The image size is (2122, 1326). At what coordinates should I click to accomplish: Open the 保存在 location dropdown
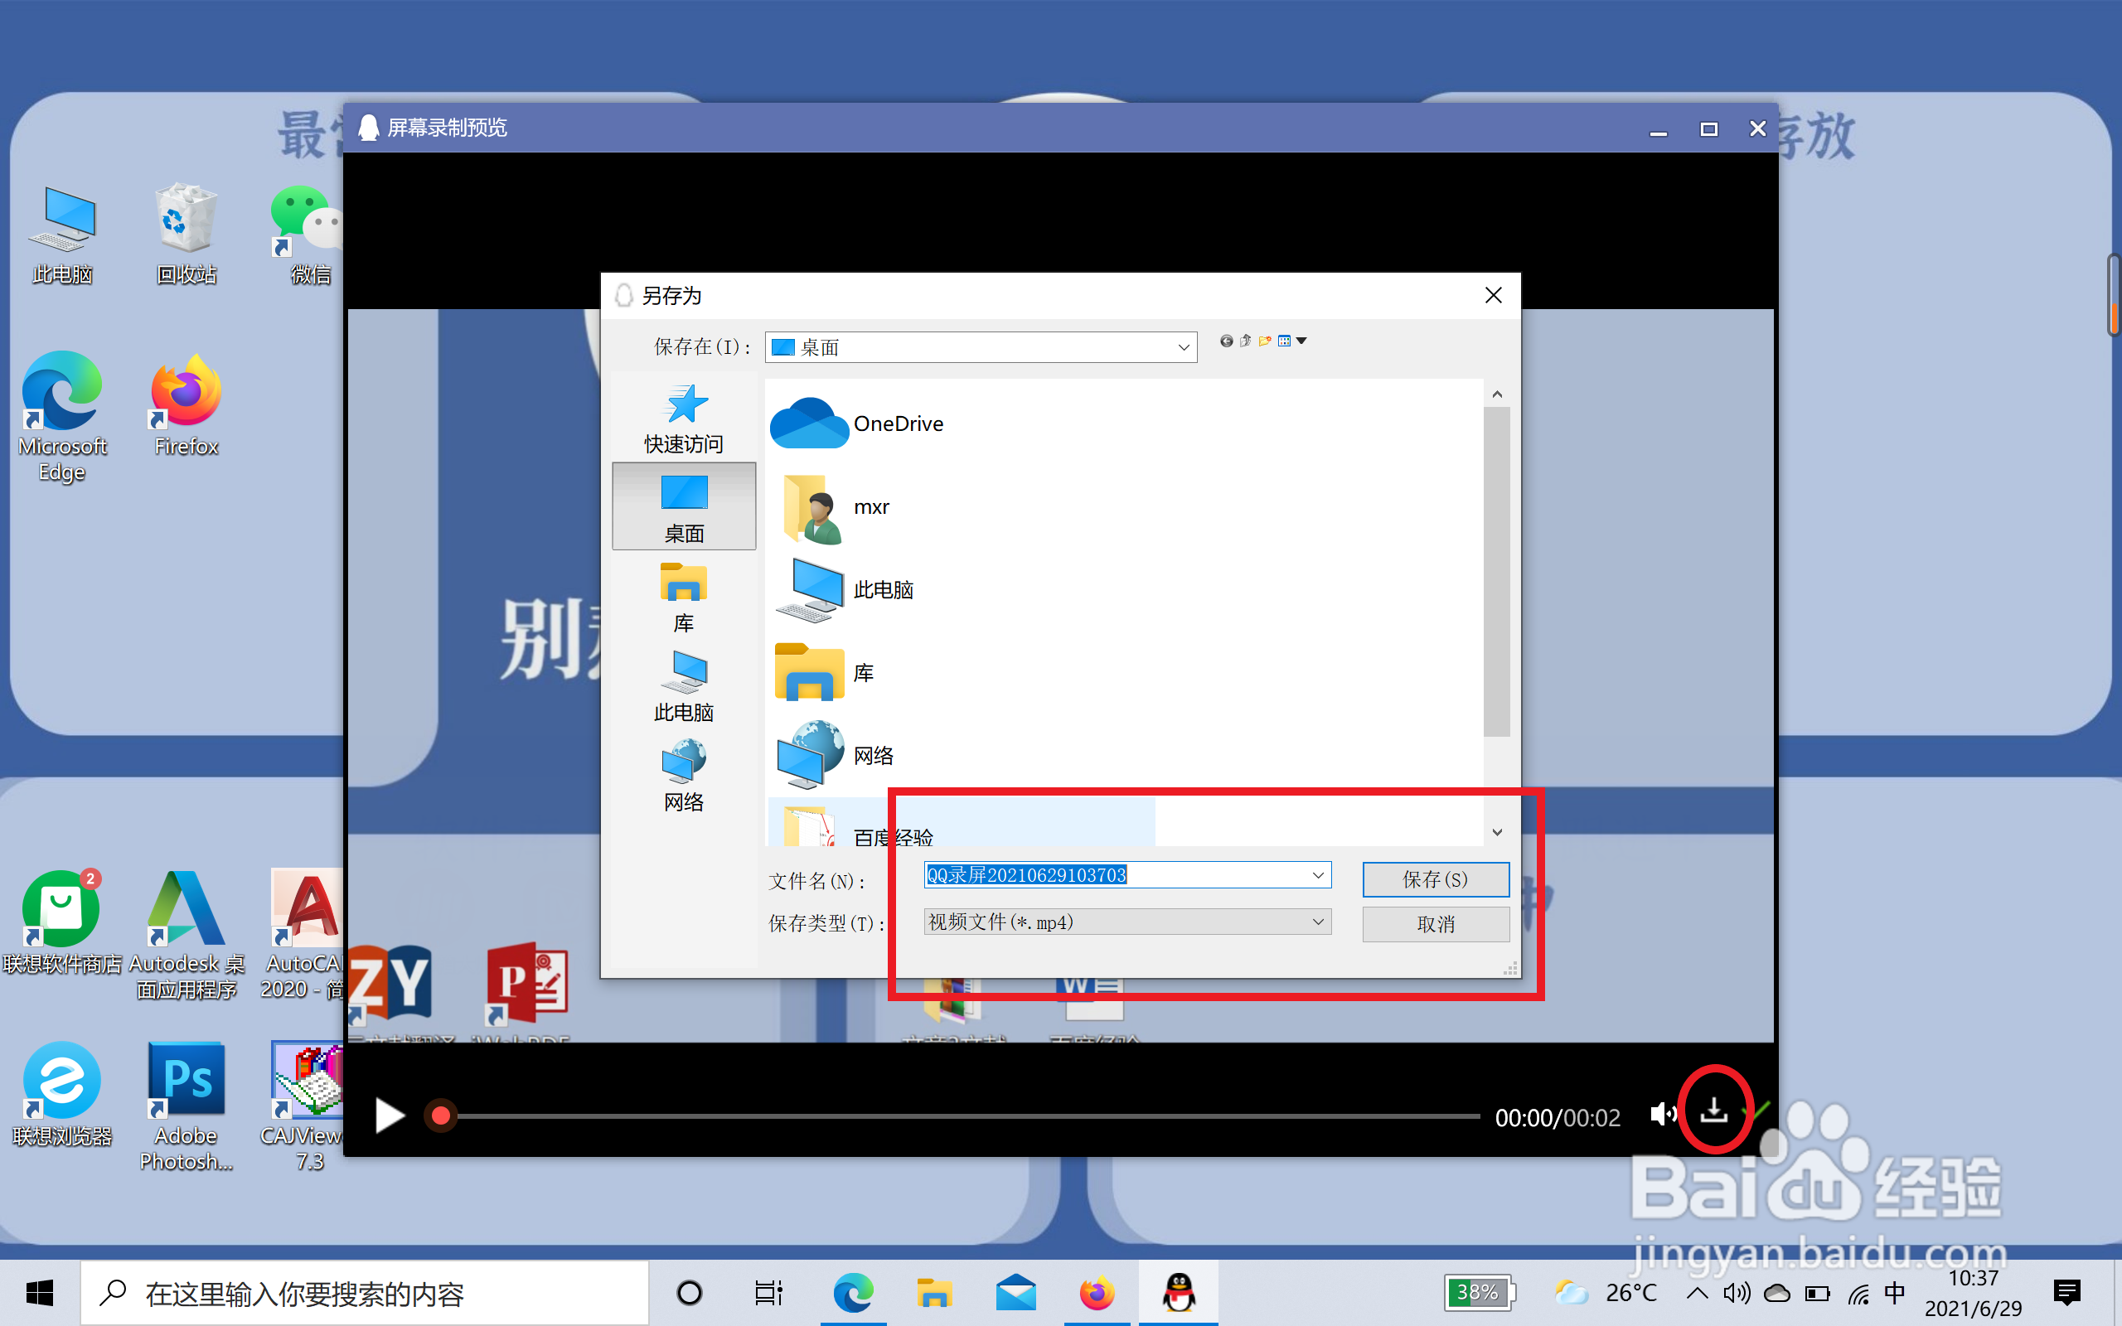pyautogui.click(x=1184, y=346)
